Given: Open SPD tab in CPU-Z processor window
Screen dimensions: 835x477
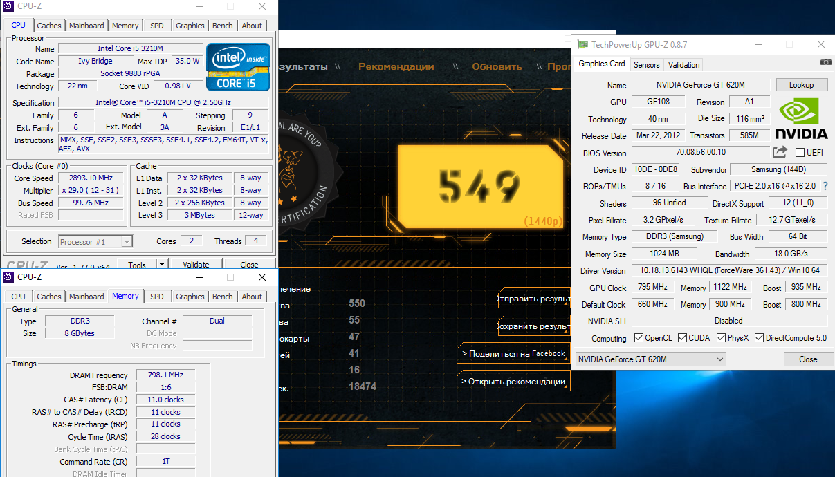Looking at the screenshot, I should (x=157, y=26).
